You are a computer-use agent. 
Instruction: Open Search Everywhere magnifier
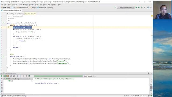point(151,8)
